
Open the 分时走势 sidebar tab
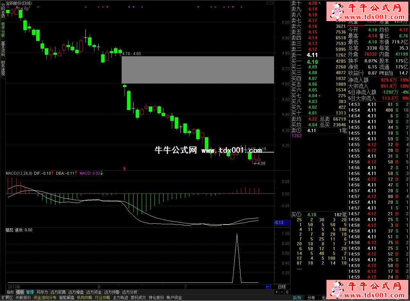[3, 10]
